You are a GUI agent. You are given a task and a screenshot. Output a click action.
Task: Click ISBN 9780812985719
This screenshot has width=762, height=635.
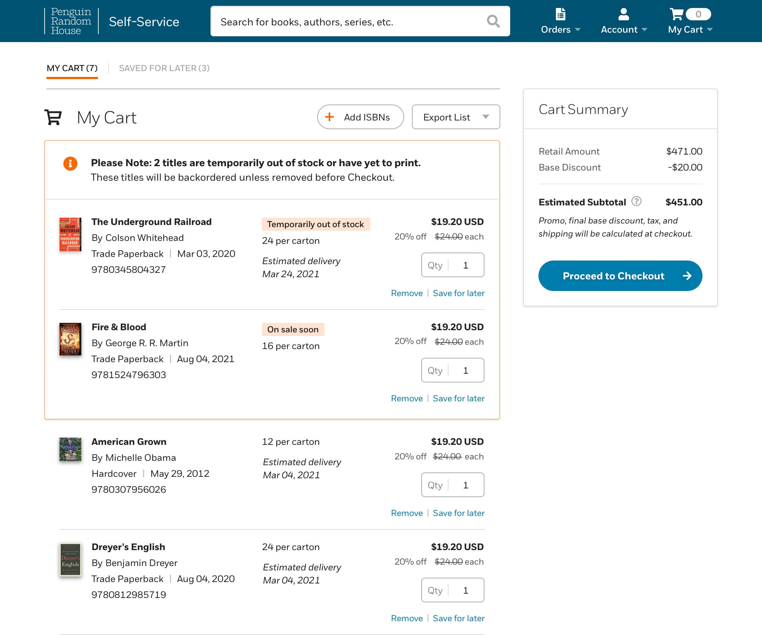128,595
